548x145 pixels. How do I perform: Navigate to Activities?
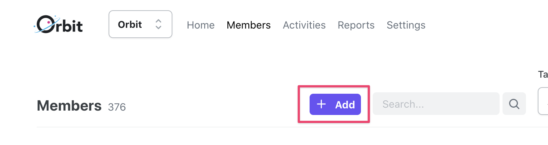304,25
